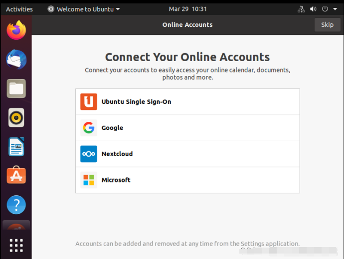Open Firefox from the dock
The width and height of the screenshot is (344, 259).
16,30
